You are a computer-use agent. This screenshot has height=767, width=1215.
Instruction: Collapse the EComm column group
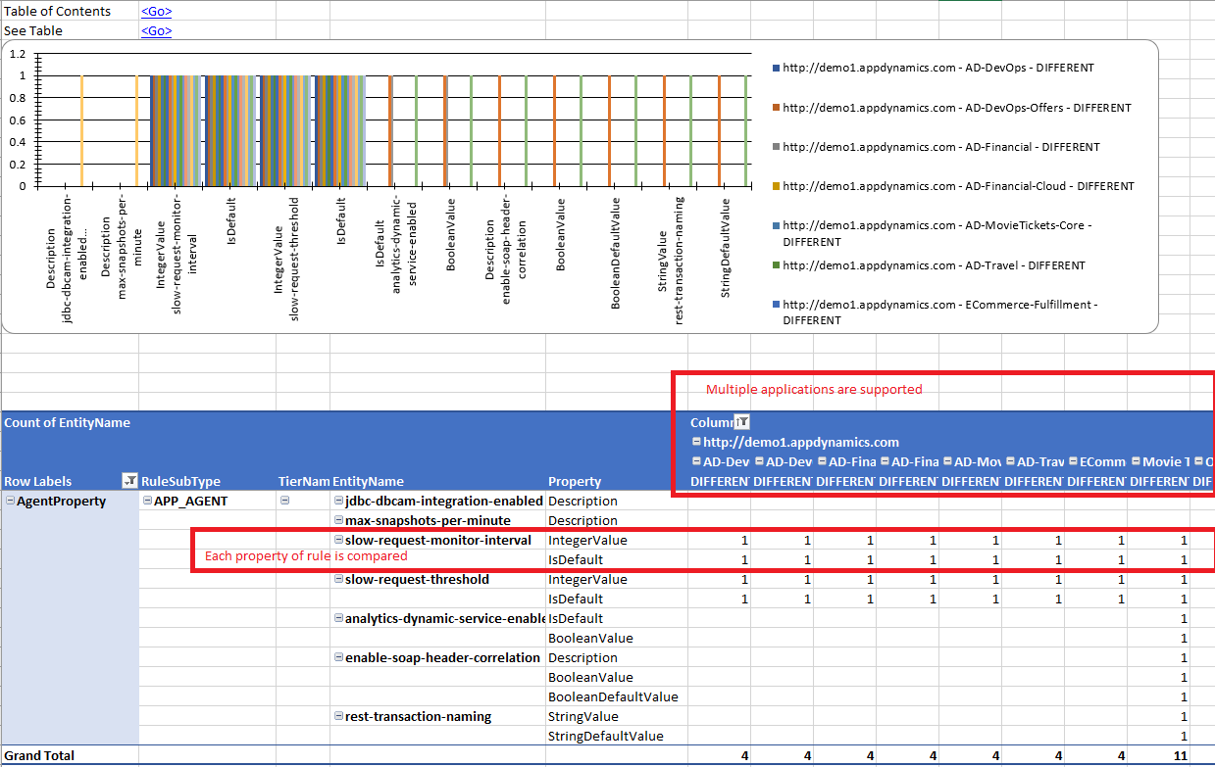click(1073, 461)
